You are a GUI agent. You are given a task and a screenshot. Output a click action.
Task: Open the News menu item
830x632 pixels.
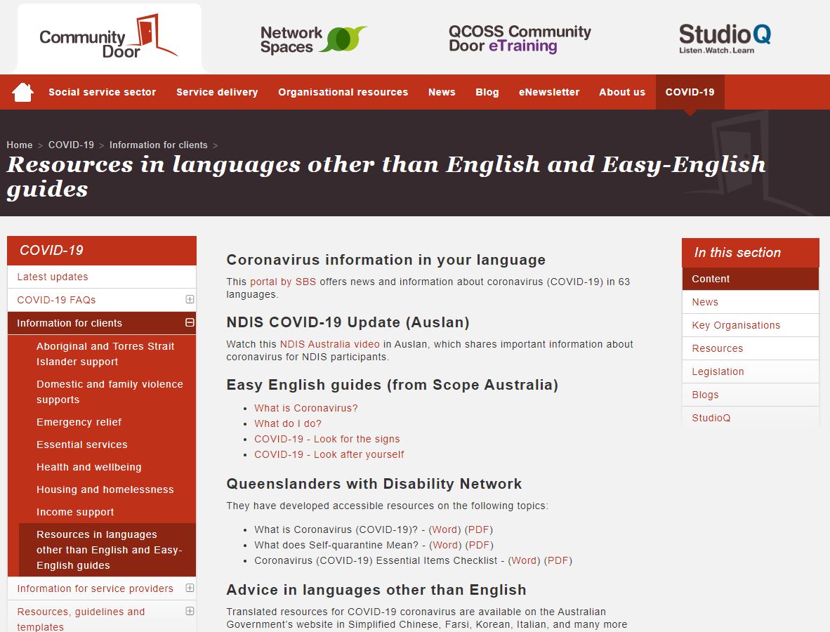pyautogui.click(x=442, y=92)
